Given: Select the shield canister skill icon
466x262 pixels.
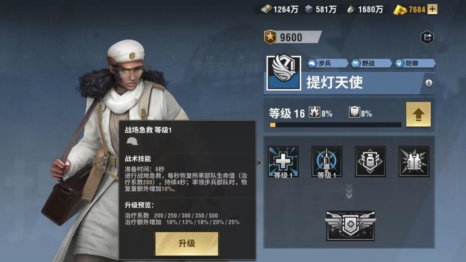Looking at the screenshot, I should 370,162.
